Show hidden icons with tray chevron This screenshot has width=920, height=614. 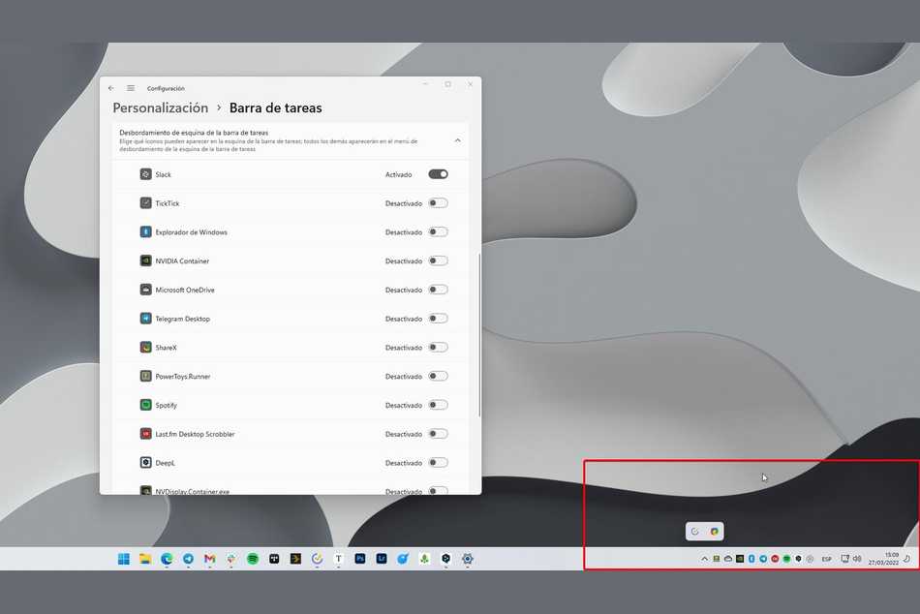(705, 559)
